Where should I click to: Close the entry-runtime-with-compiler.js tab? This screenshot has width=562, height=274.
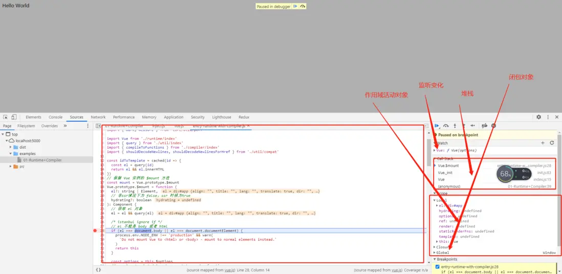248,126
